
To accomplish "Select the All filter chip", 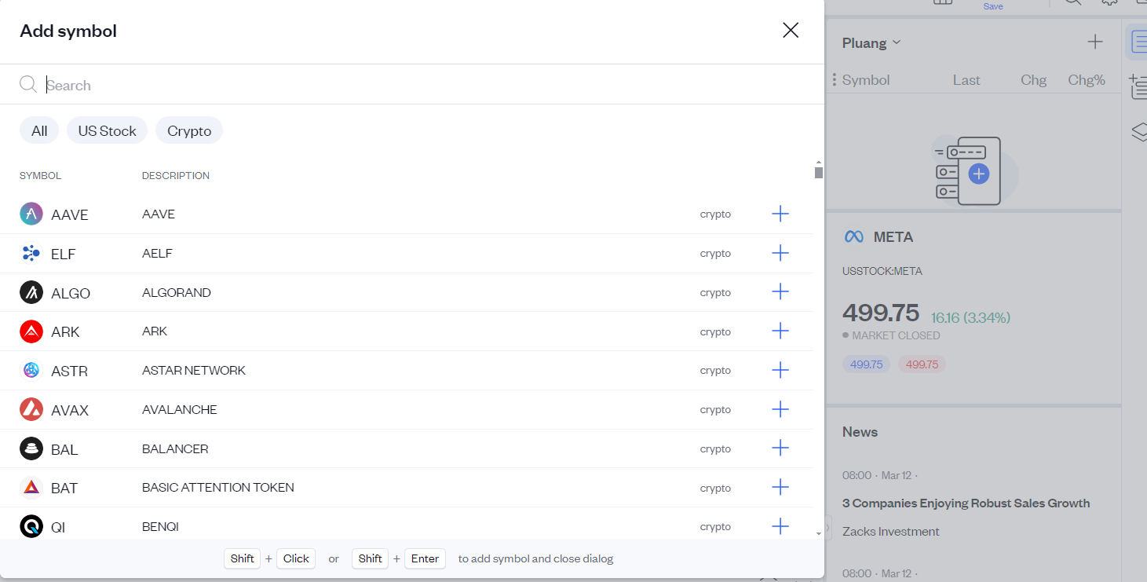I will [38, 130].
